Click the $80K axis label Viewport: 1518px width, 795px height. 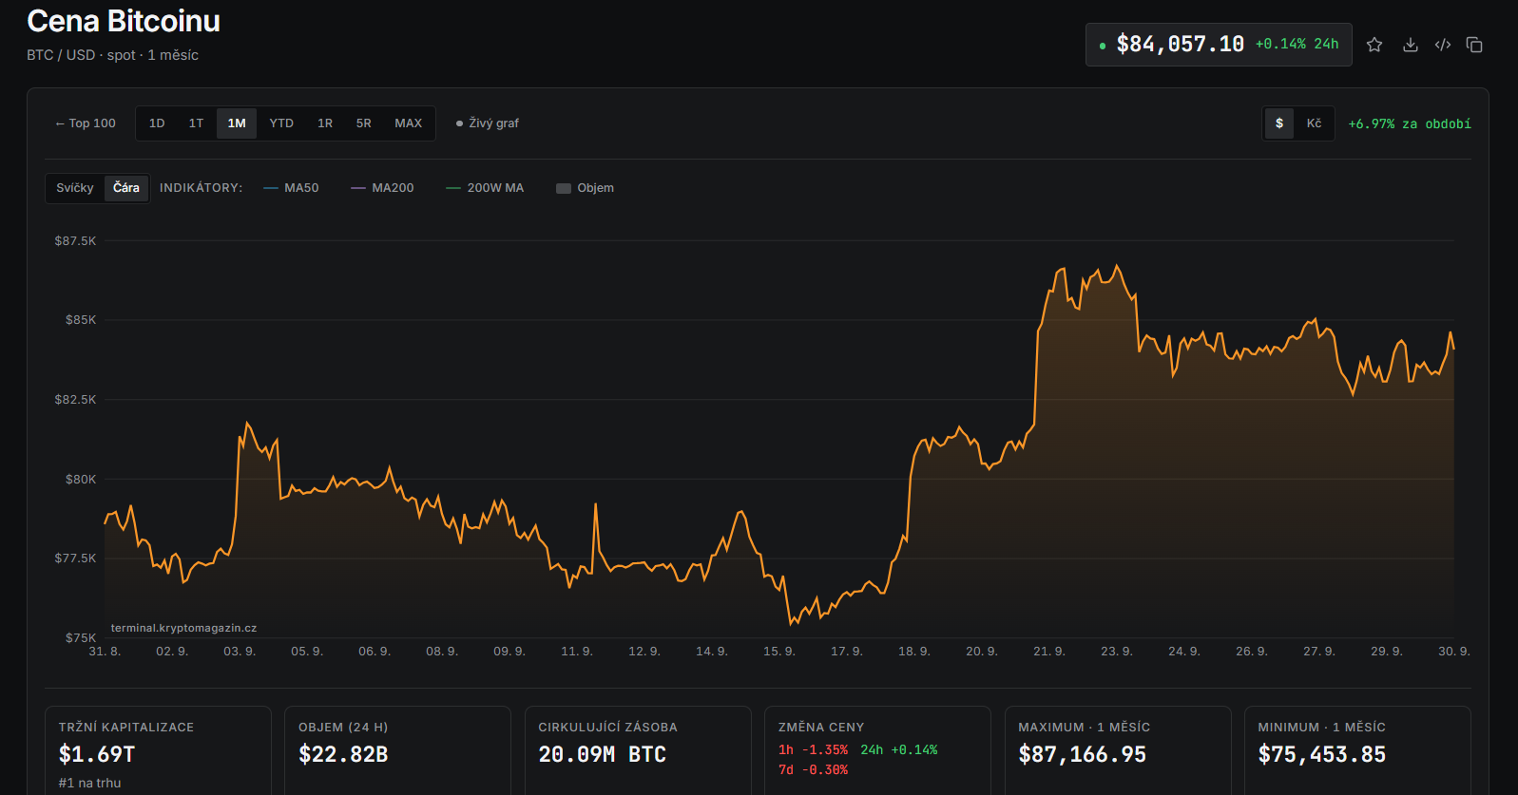[81, 480]
